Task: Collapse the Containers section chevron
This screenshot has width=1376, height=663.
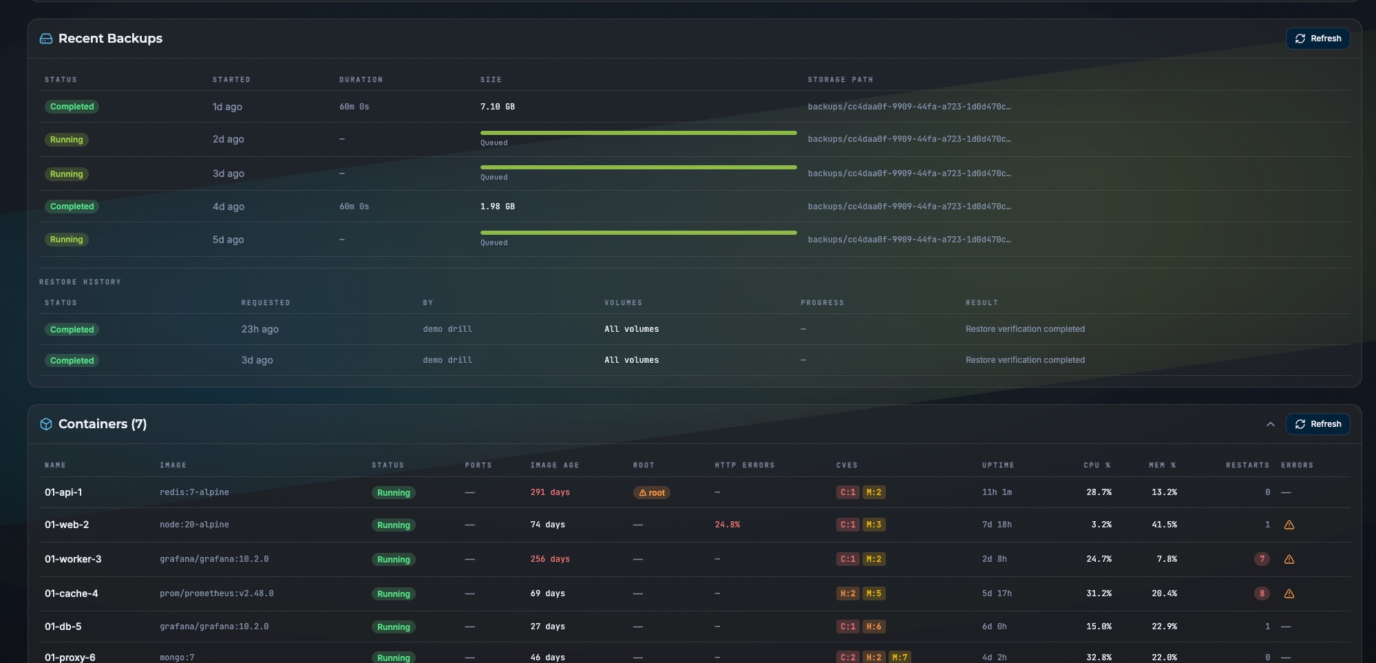Action: [1270, 424]
